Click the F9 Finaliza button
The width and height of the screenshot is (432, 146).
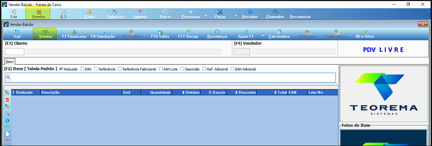coord(131,34)
